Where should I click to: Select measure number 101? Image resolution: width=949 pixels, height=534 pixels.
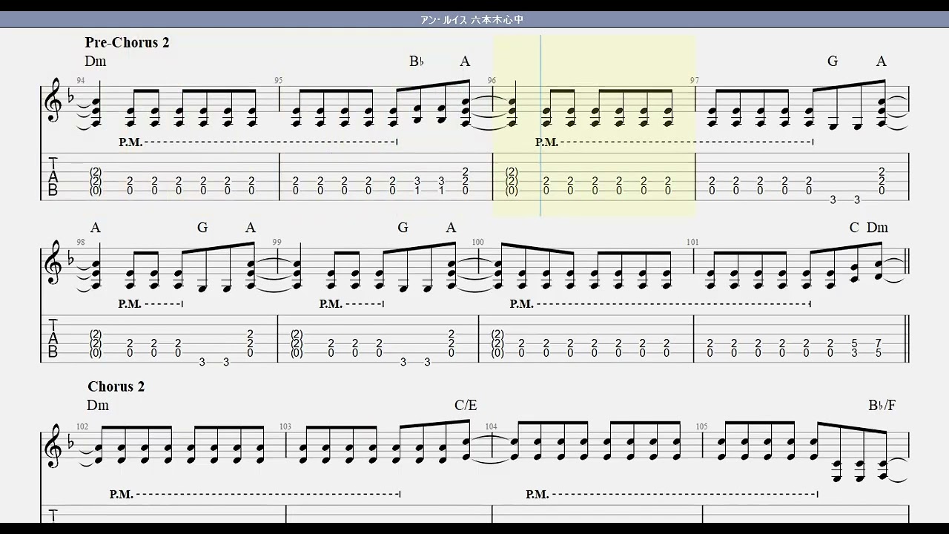click(x=692, y=242)
